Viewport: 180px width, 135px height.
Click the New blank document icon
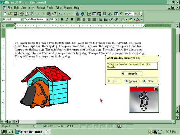5,14
